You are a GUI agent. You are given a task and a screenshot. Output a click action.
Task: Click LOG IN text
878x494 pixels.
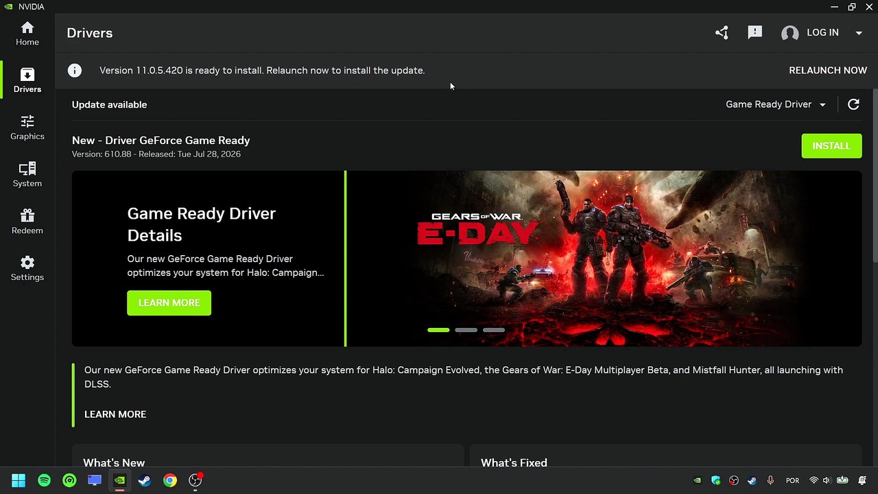(822, 32)
